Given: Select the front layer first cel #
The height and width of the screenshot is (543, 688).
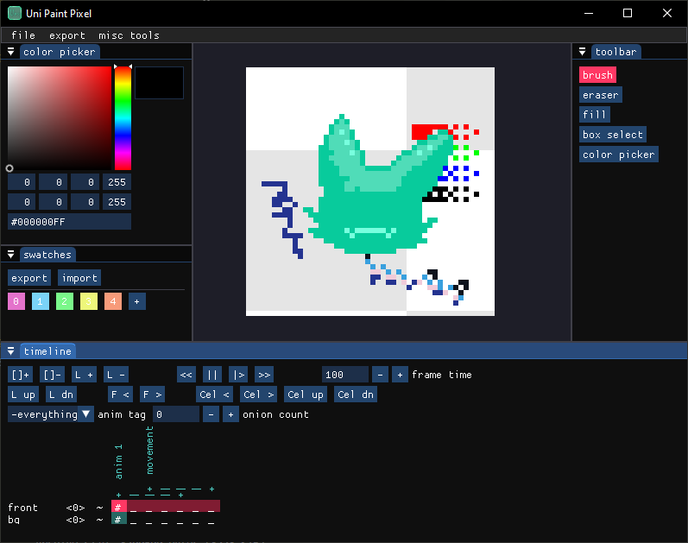Looking at the screenshot, I should tap(118, 508).
